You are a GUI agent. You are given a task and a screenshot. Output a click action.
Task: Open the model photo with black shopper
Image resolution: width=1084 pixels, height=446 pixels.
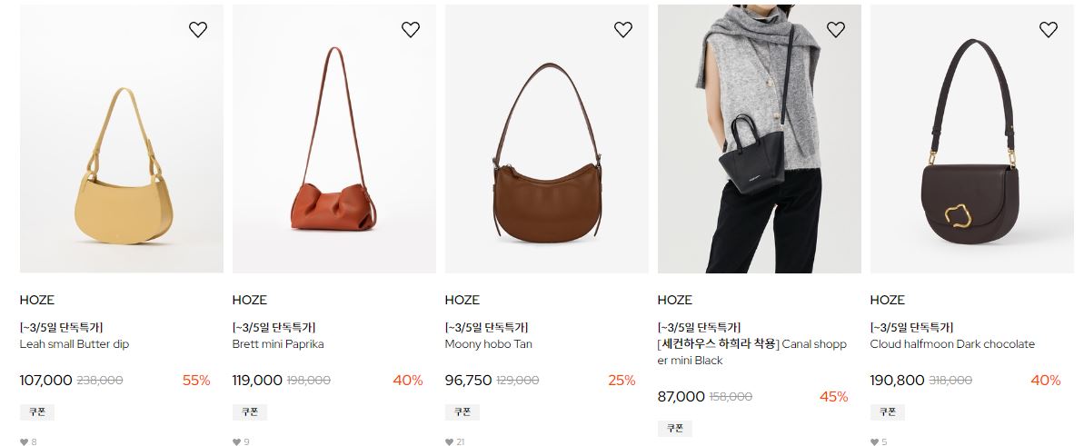point(759,138)
